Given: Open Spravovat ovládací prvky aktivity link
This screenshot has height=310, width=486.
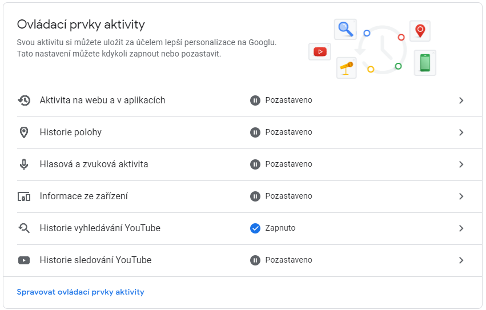Looking at the screenshot, I should [81, 292].
